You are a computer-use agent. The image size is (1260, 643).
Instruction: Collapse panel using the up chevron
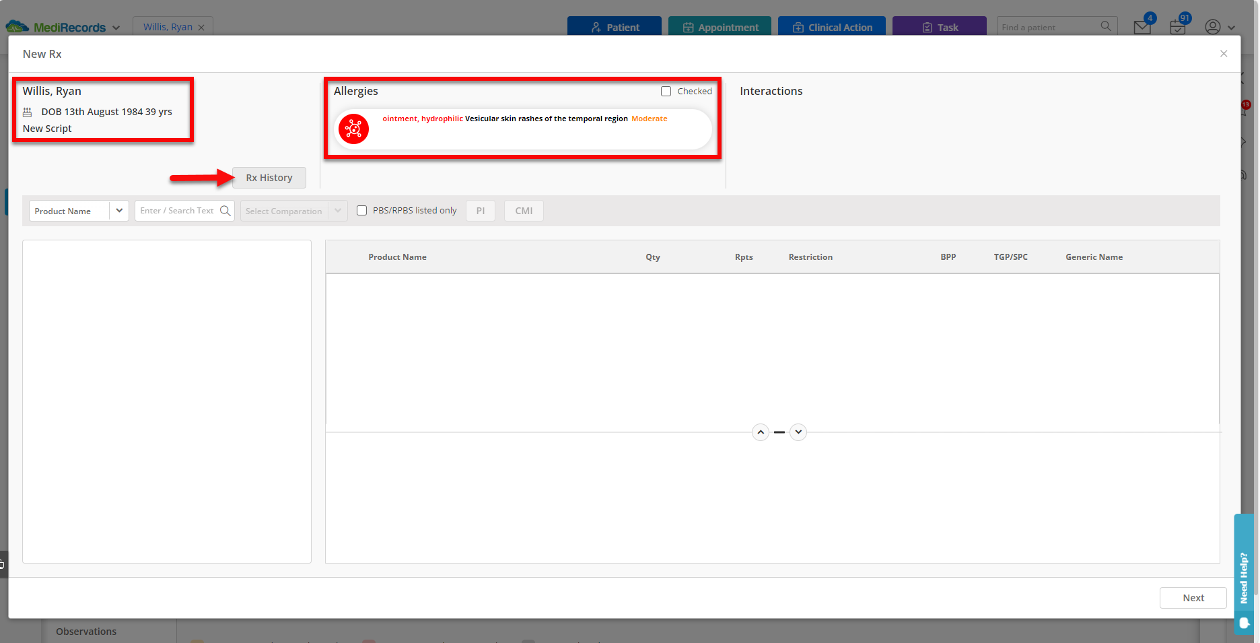761,432
